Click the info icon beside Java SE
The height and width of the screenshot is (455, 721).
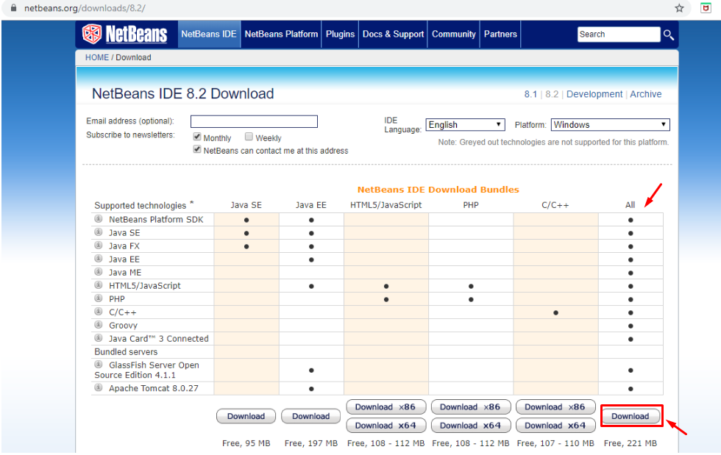point(98,232)
